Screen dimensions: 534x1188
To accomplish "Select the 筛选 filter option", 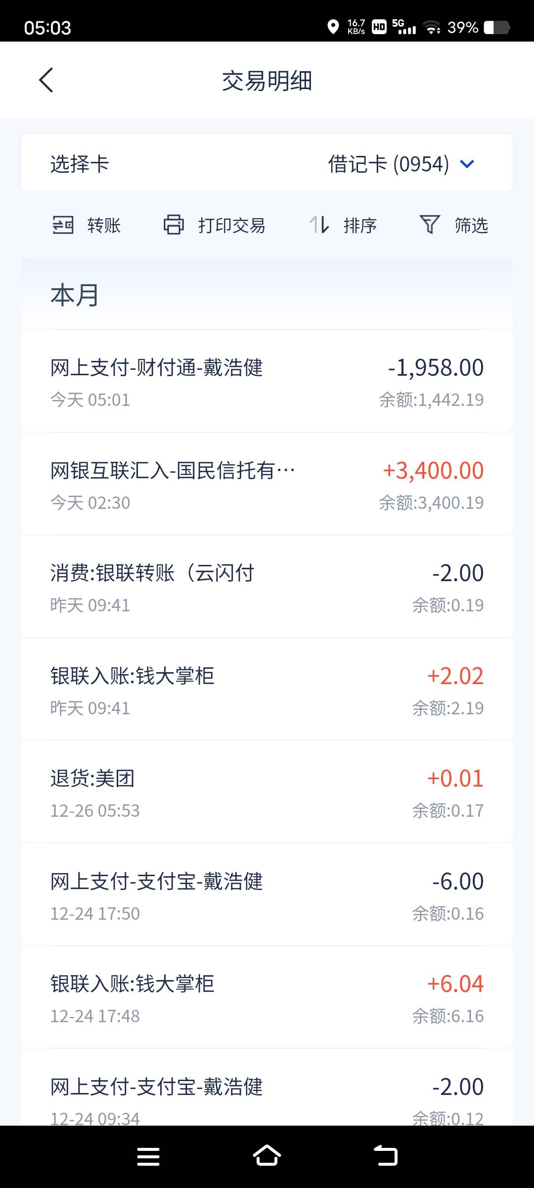I will [x=471, y=226].
